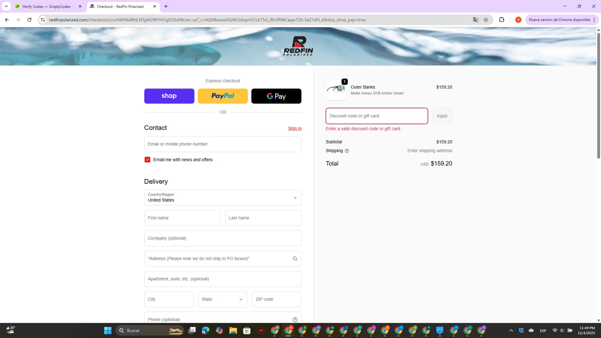Image resolution: width=601 pixels, height=338 pixels.
Task: View site information icon in address bar
Action: point(43,20)
